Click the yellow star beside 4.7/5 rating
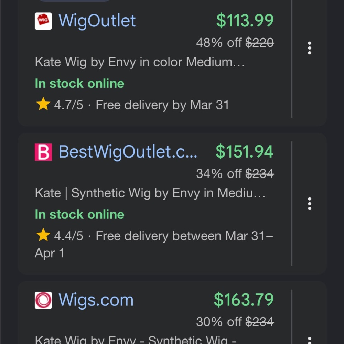 point(43,104)
